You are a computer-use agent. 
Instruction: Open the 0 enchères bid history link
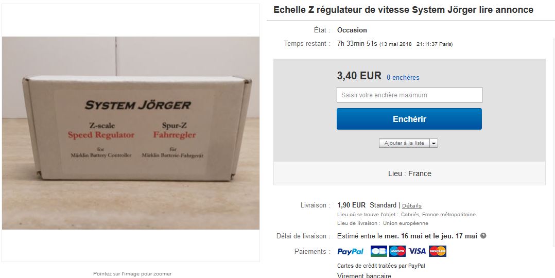(x=403, y=78)
